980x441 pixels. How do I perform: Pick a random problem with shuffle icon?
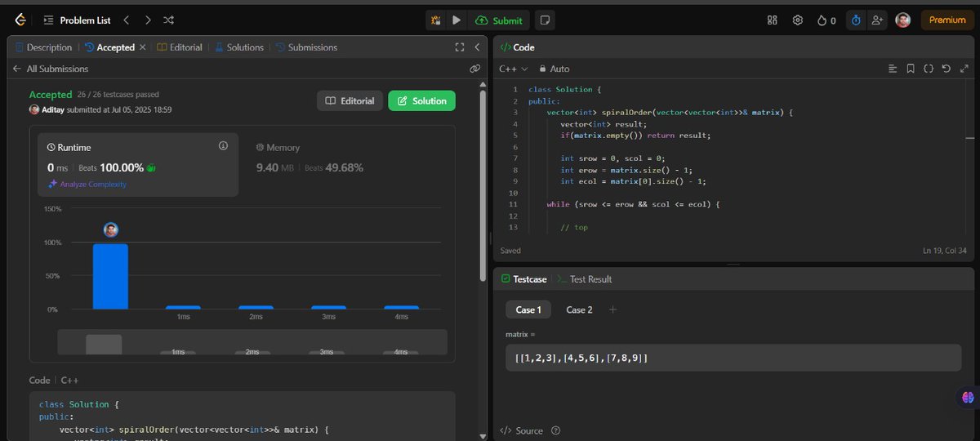click(168, 20)
